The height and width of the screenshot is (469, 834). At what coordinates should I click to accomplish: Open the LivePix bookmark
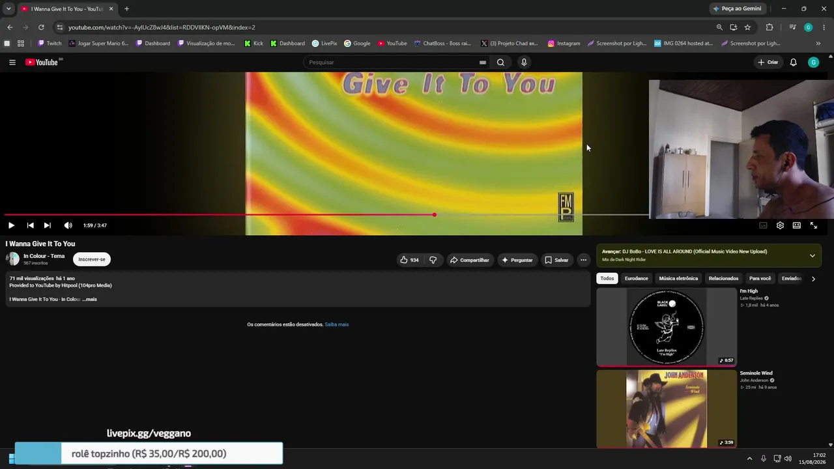click(324, 44)
